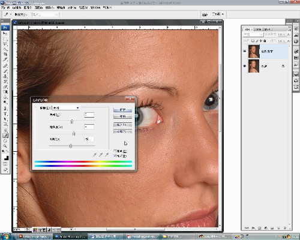
Task: Open the Workspace dropdown in options bar
Action: click(218, 14)
